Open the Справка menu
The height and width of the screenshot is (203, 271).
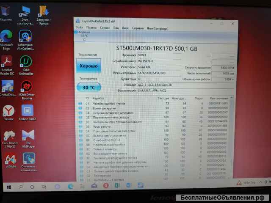pos(138,28)
